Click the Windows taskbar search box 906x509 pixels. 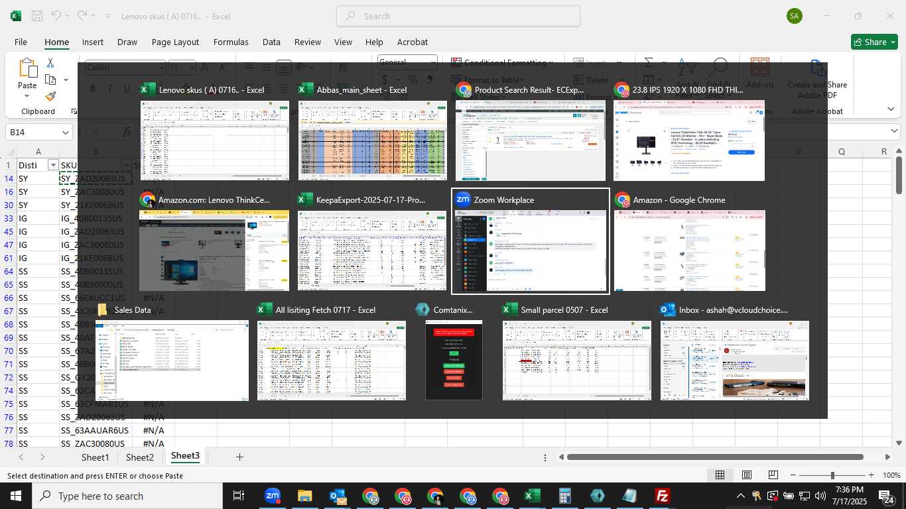click(127, 496)
